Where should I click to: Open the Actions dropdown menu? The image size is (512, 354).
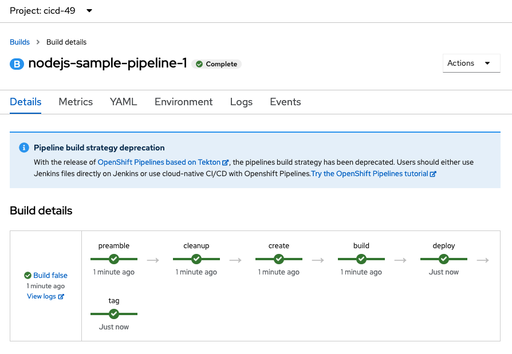[x=471, y=63]
